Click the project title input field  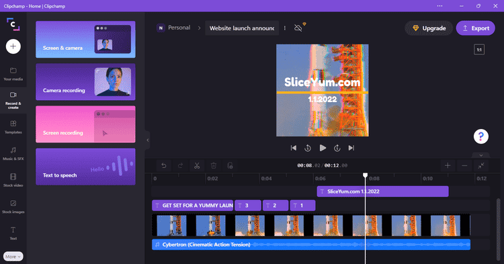click(242, 28)
